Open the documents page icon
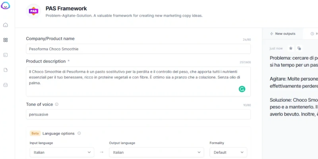 coord(6,70)
